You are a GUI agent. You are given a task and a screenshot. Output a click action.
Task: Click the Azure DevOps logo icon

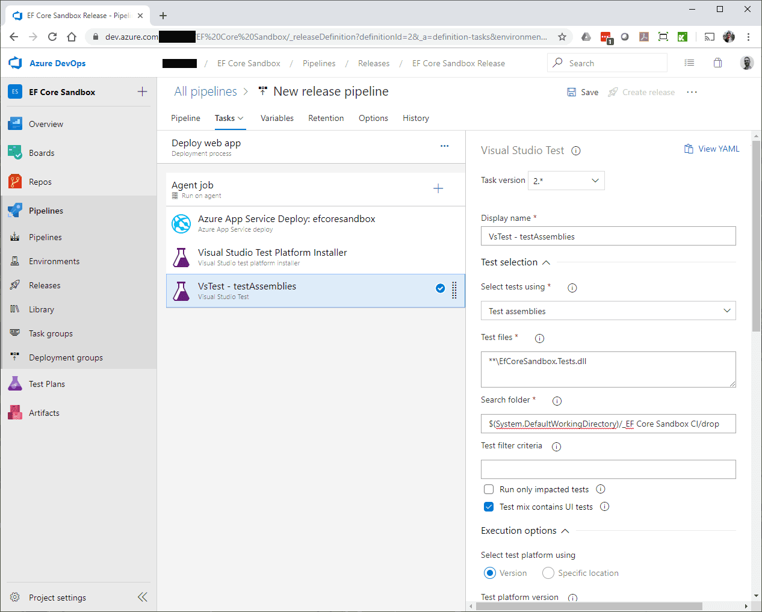[16, 63]
